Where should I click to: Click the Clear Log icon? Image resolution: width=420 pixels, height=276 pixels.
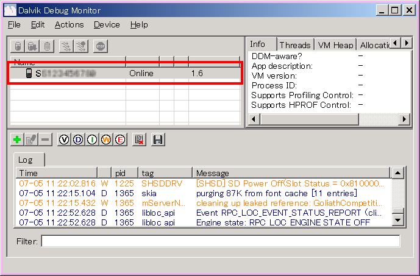click(140, 140)
